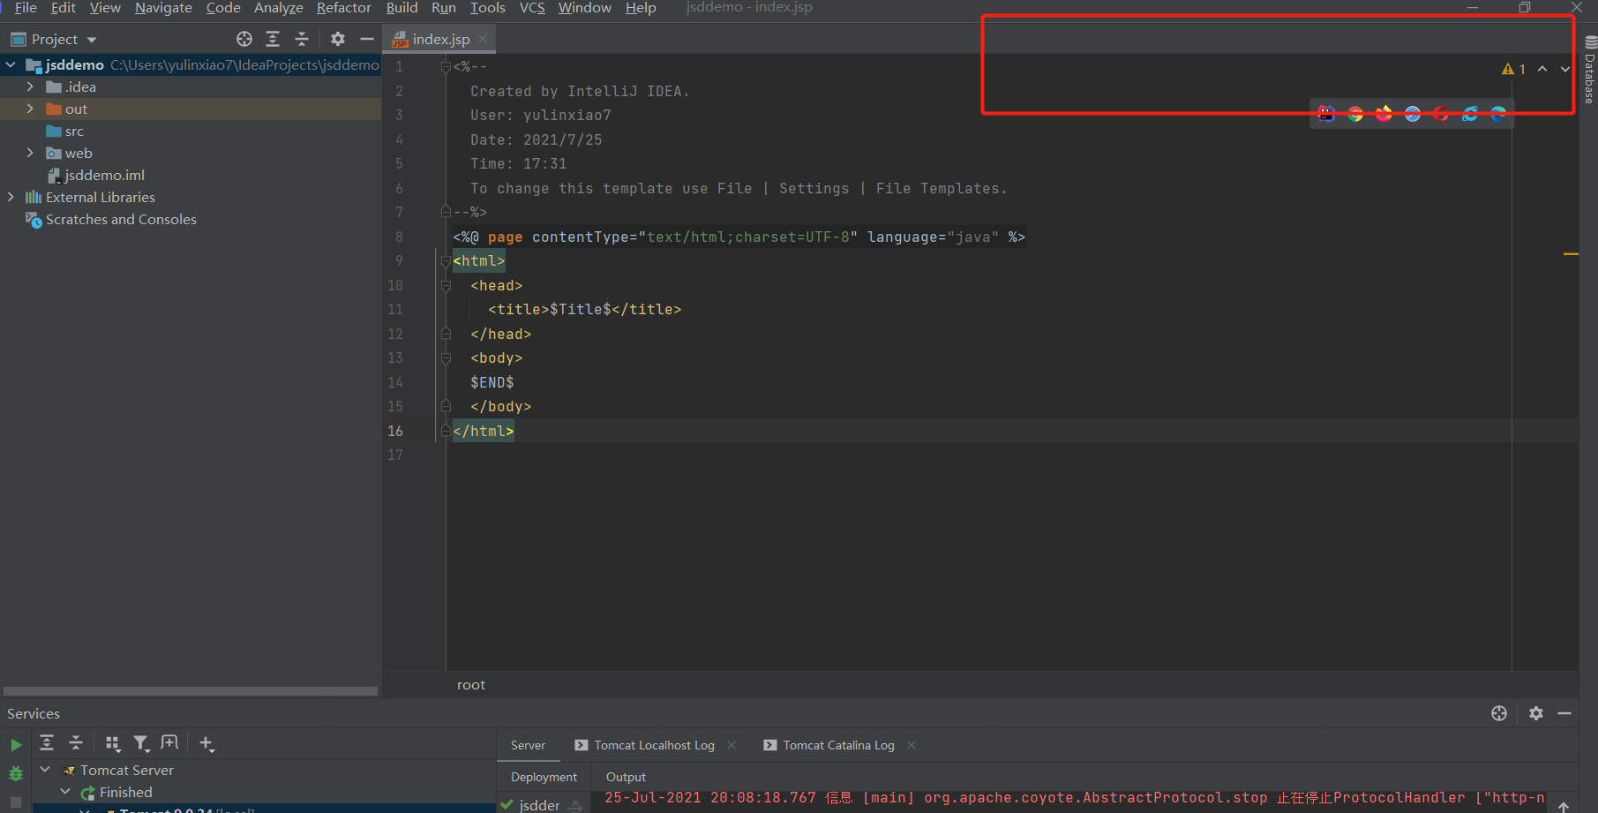The width and height of the screenshot is (1598, 813).
Task: Expand the out folder
Action: tap(30, 109)
